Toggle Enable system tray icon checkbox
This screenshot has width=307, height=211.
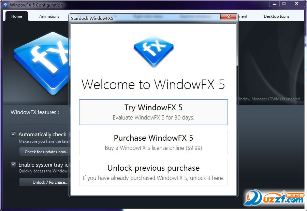(13, 164)
